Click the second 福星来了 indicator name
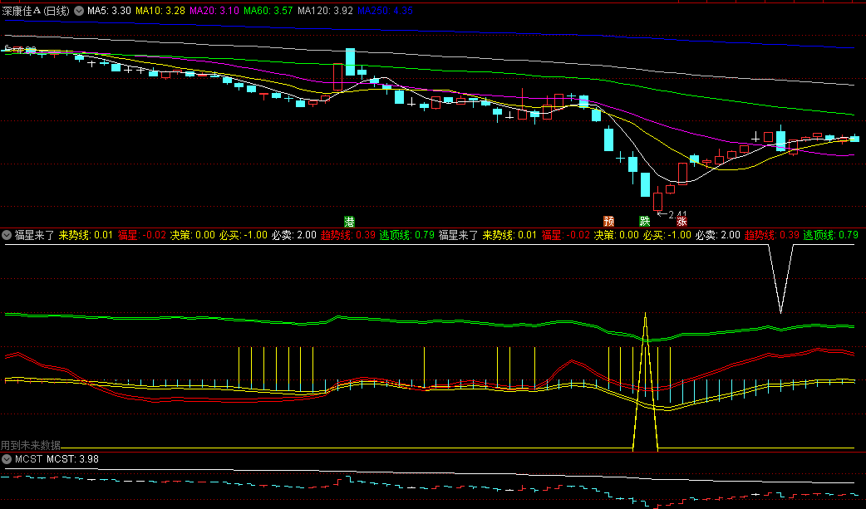866x509 pixels. (x=459, y=235)
